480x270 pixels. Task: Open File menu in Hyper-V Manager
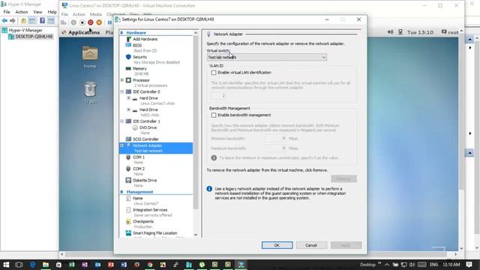(7, 12)
